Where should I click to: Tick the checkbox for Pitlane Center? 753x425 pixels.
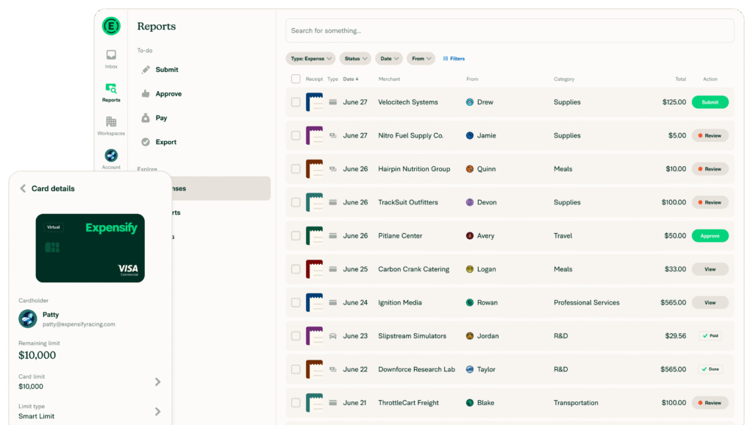(296, 236)
